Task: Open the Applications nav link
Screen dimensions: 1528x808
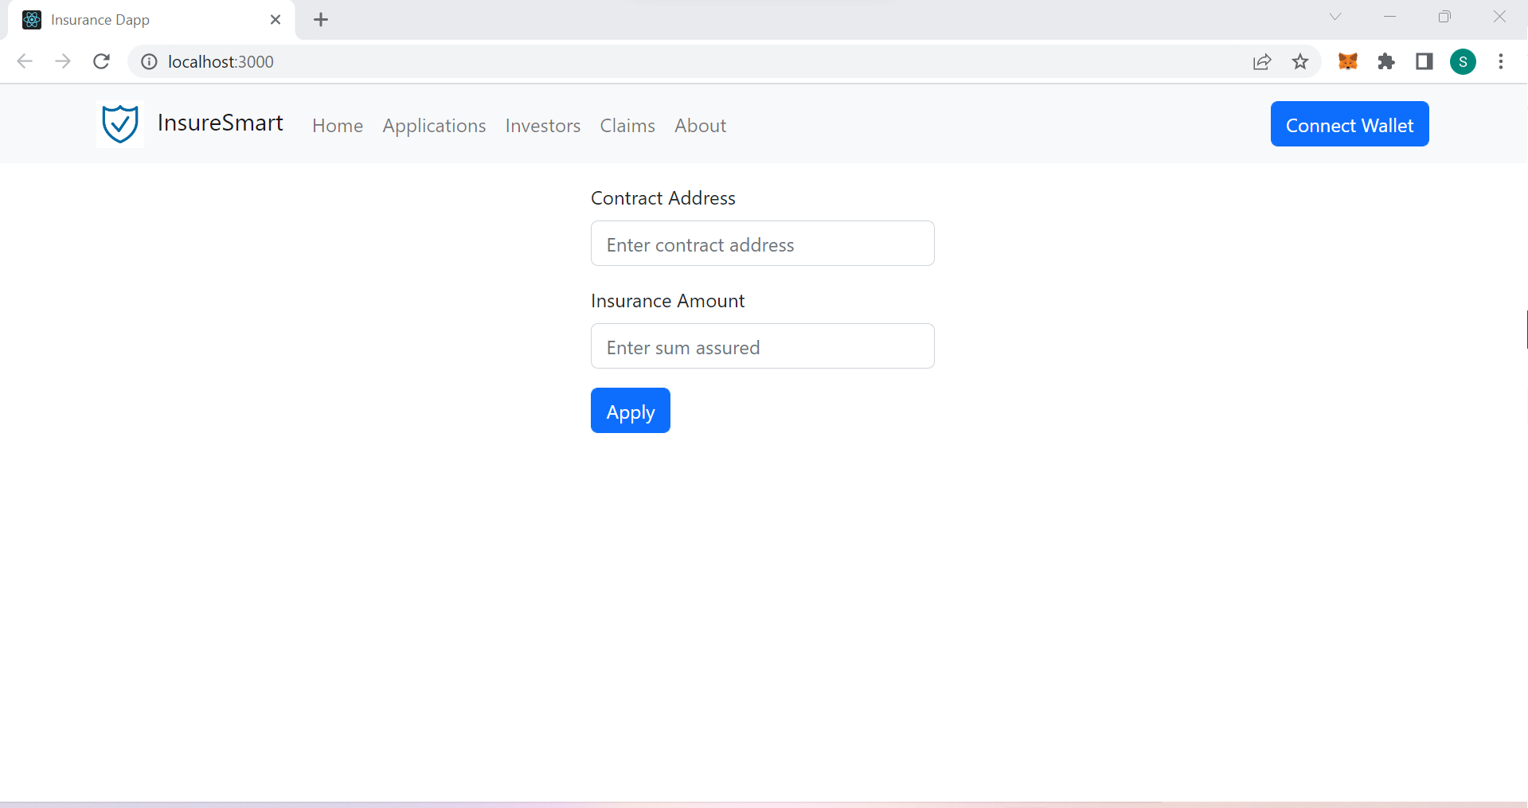Action: click(x=434, y=126)
